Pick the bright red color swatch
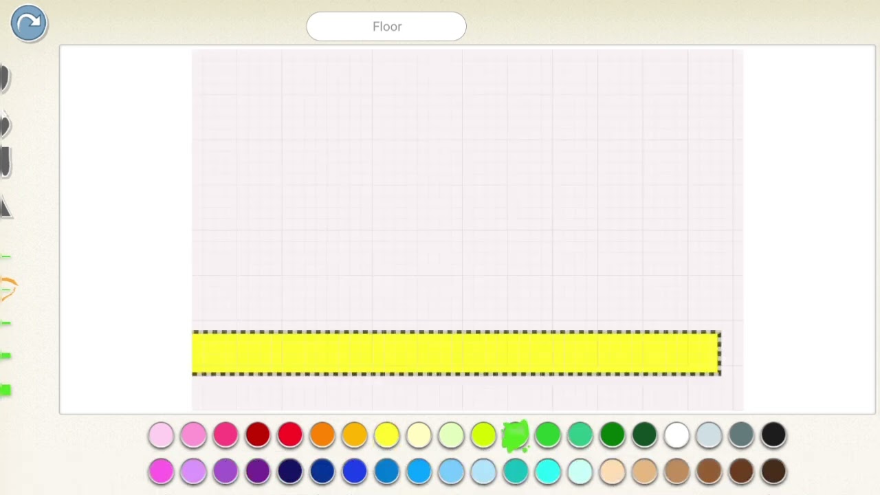Viewport: 880px width, 495px height. point(290,435)
